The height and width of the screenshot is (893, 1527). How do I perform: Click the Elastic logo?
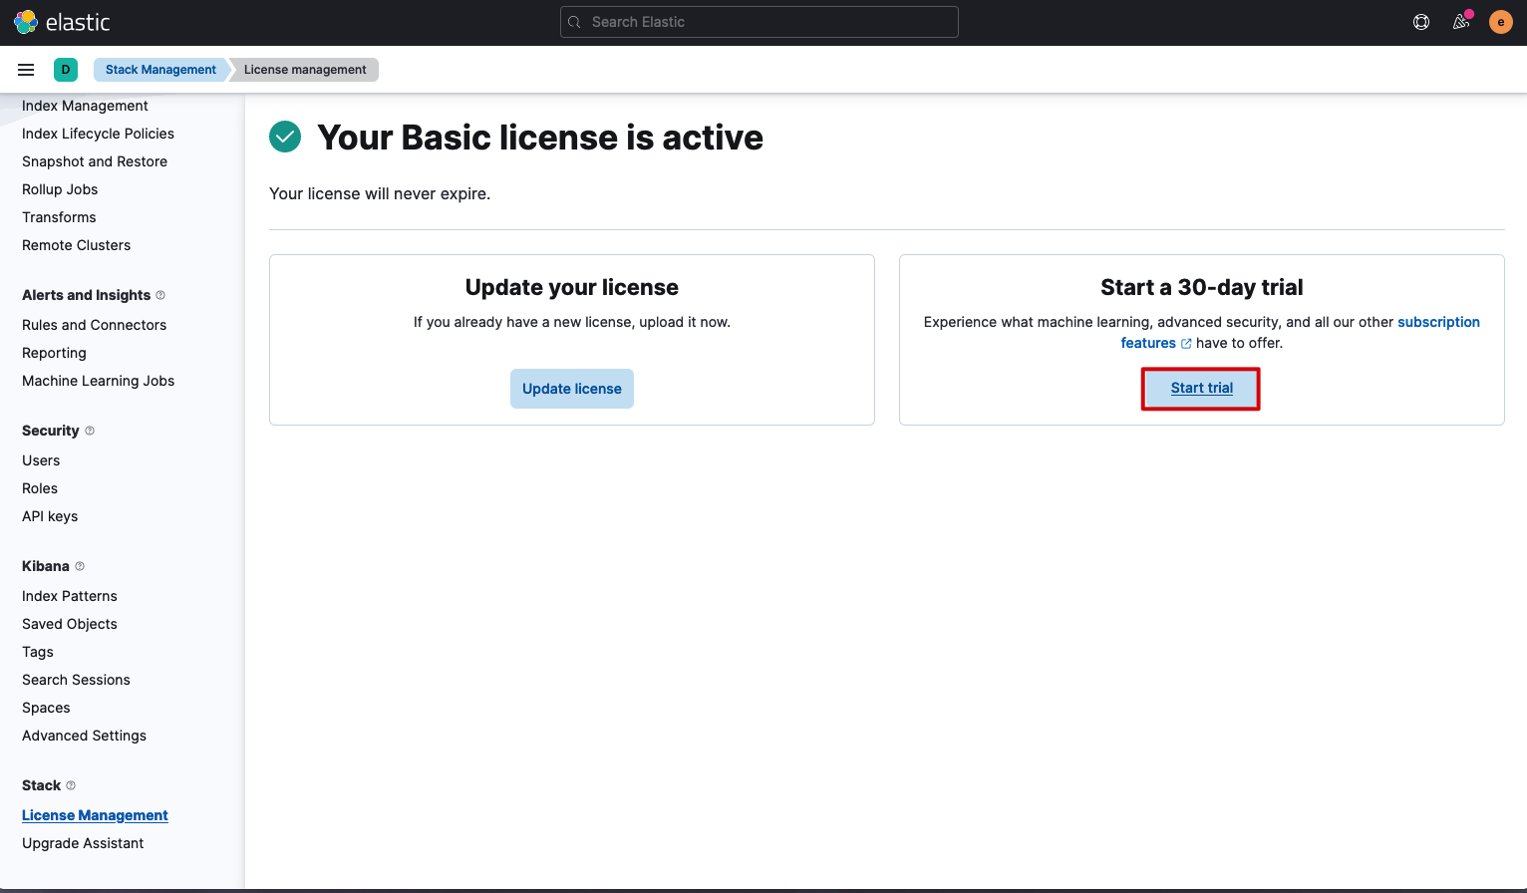tap(62, 22)
